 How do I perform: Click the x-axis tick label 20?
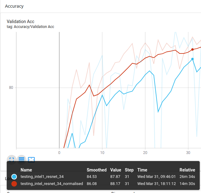pyautogui.click(x=145, y=152)
